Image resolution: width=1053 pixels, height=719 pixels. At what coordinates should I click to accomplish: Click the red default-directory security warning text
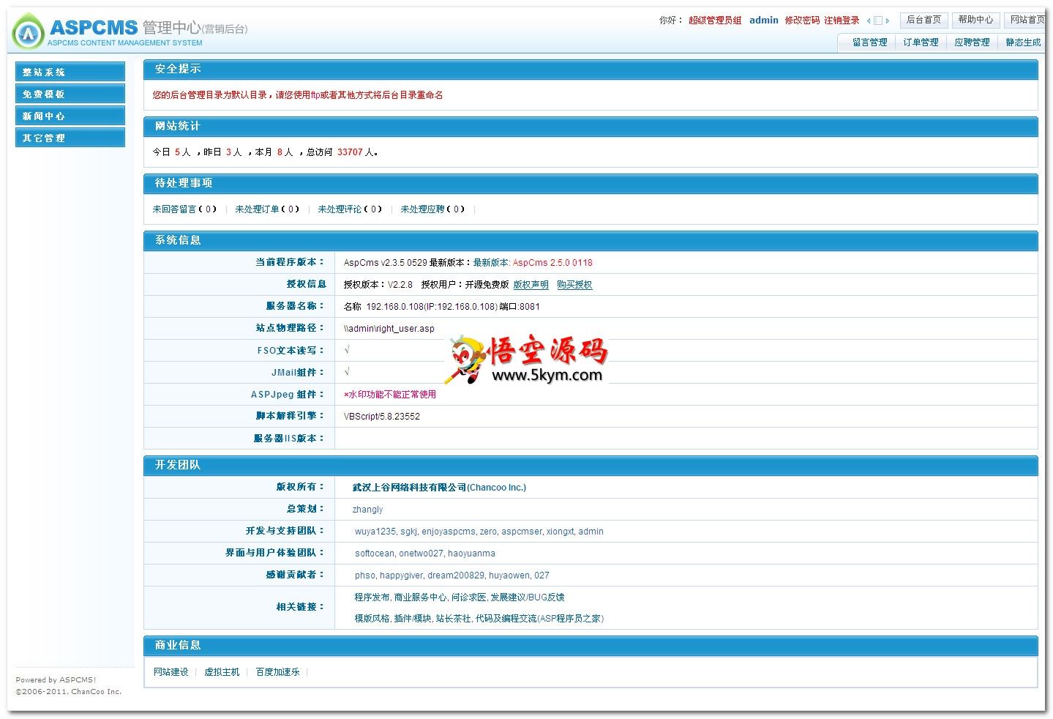[x=297, y=95]
